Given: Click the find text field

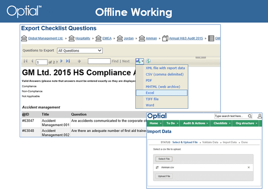Looking at the screenshot, I should [99, 61].
